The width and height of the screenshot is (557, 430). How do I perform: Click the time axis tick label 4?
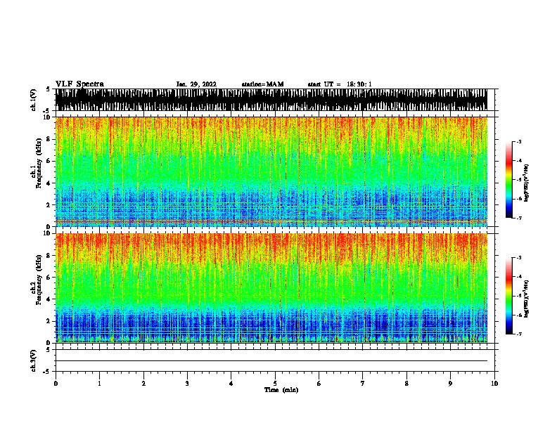click(231, 384)
